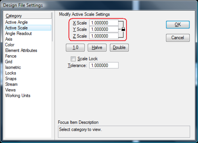This screenshot has height=143, width=198.
Task: Click the Double button
Action: point(119,48)
